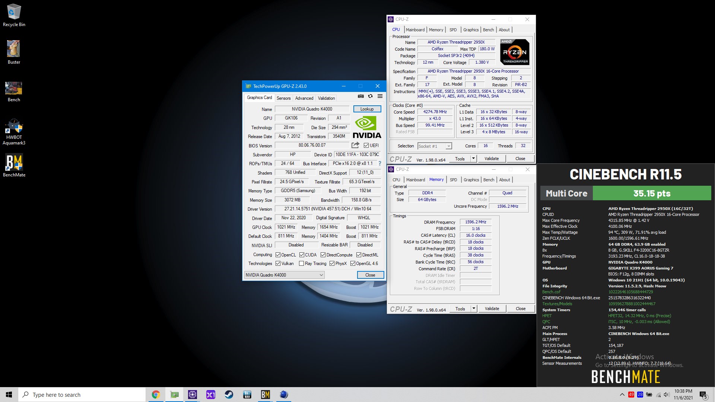Open Bench tab in upper CPU-Z window
715x402 pixels.
(x=488, y=30)
